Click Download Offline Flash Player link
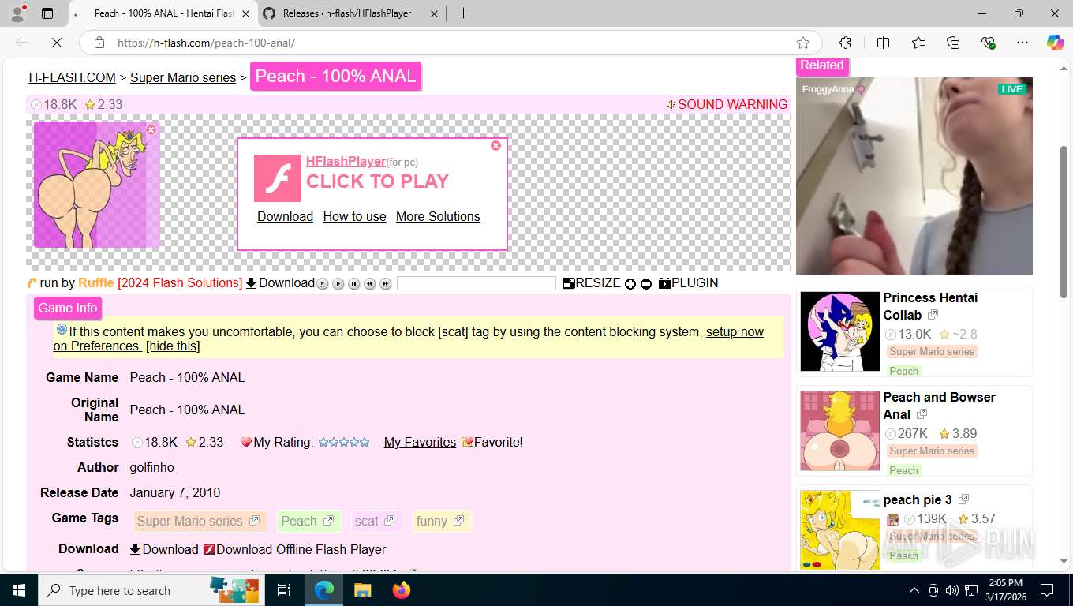Viewport: 1073px width, 606px height. 295,549
